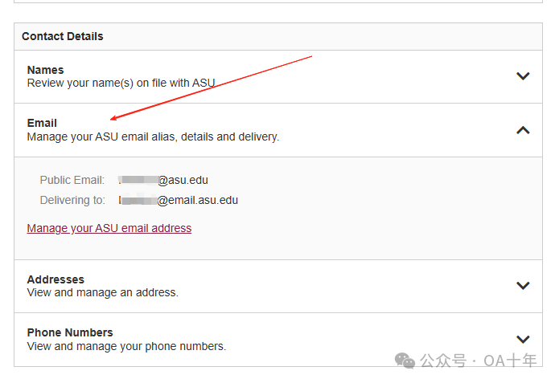Click 'View and manage an address' text
The height and width of the screenshot is (383, 555).
103,292
